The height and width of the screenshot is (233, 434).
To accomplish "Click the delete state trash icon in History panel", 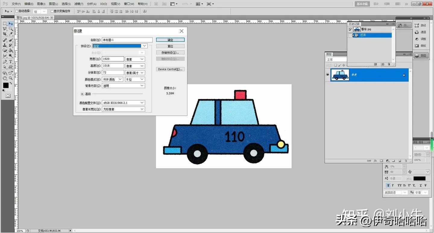I will click(x=389, y=64).
